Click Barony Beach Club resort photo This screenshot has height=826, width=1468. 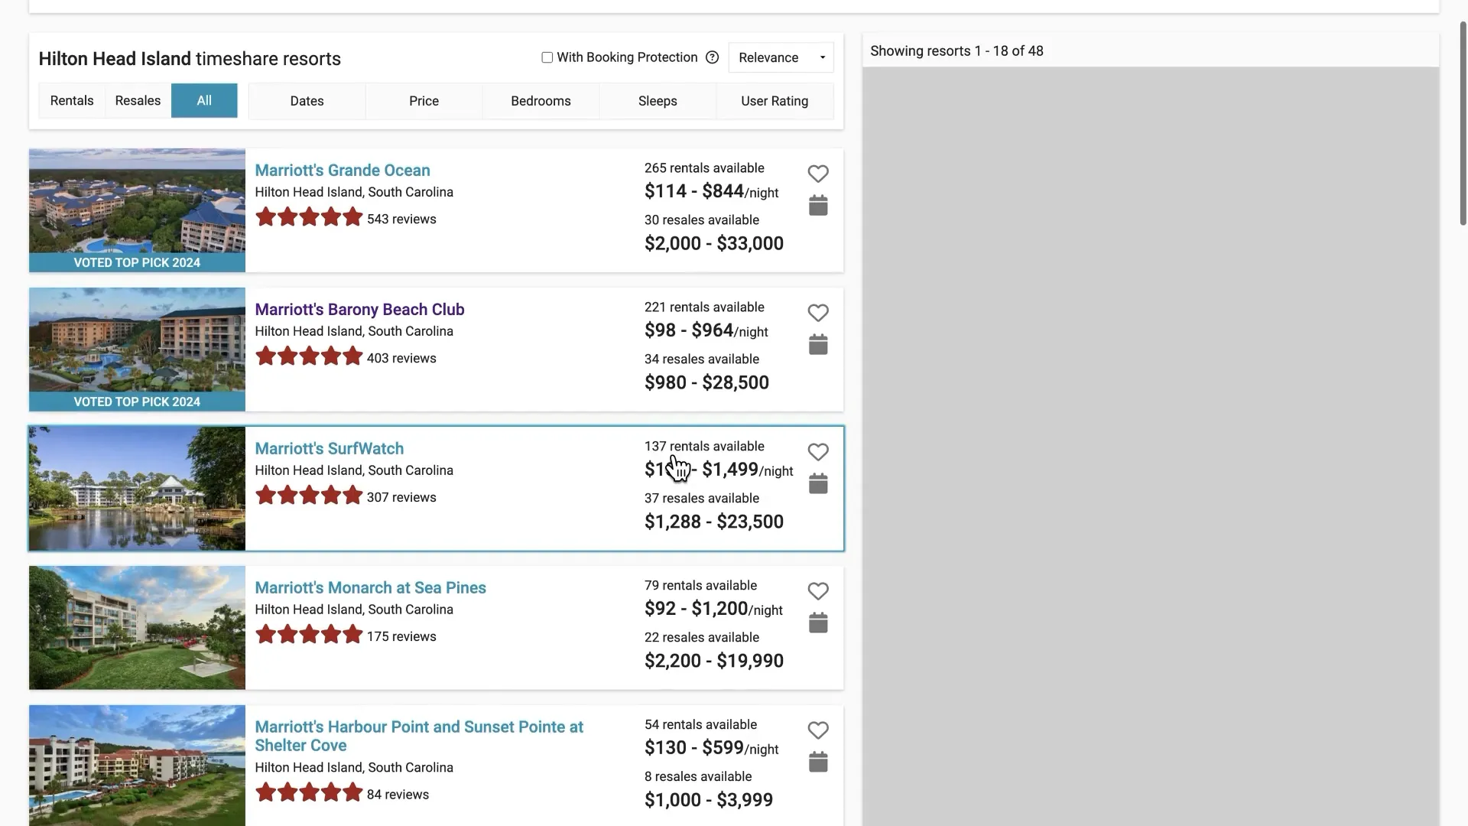pyautogui.click(x=137, y=350)
